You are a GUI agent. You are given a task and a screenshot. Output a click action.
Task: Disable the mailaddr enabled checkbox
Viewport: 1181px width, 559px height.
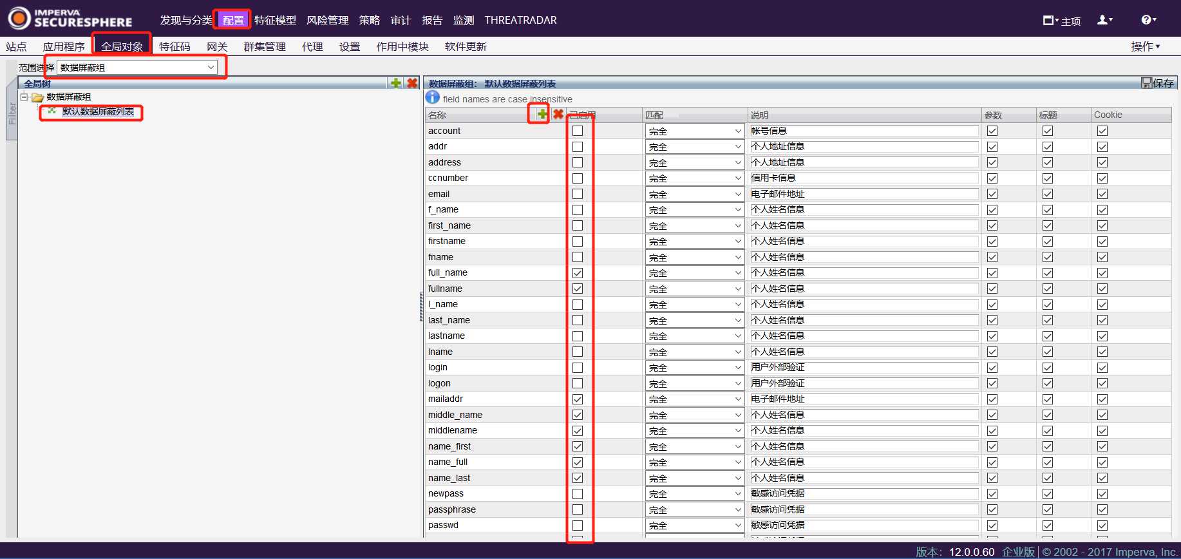click(578, 399)
